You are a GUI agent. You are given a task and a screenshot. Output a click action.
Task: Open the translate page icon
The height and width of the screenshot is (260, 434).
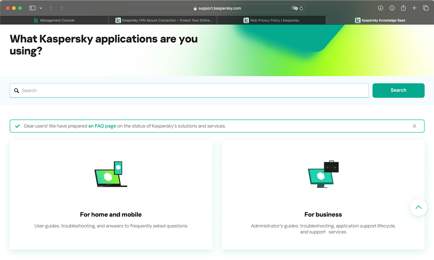point(295,8)
